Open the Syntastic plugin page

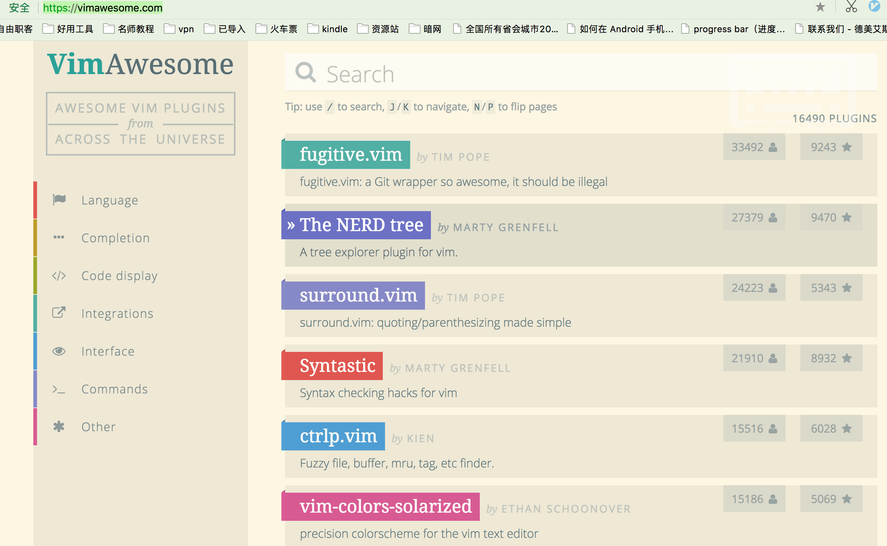332,366
